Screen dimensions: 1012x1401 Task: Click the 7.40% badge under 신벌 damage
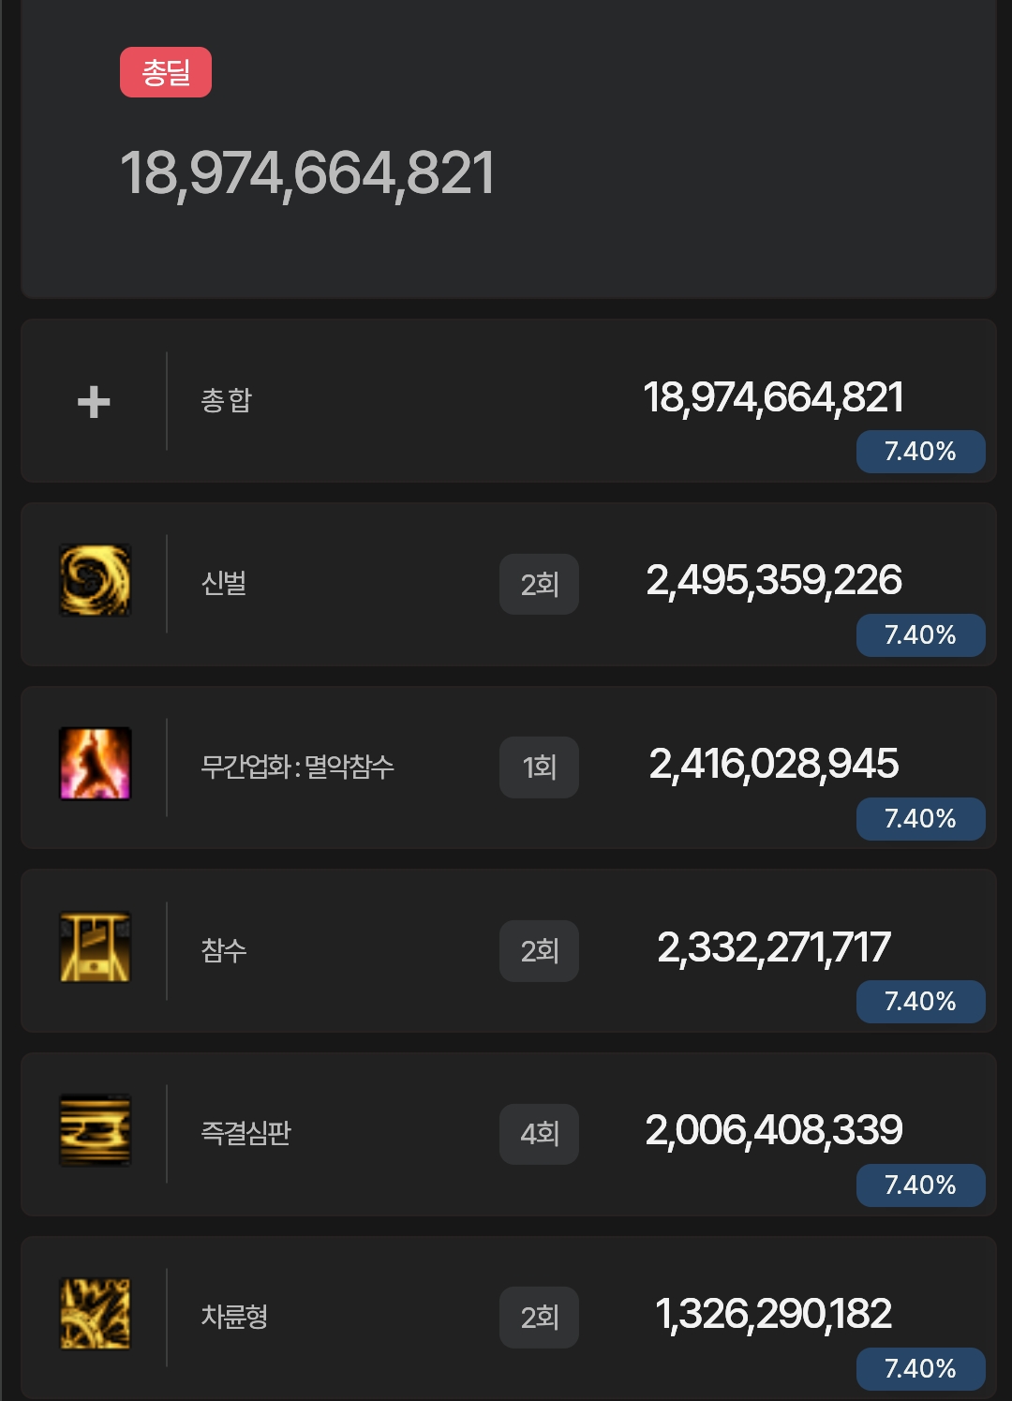920,635
